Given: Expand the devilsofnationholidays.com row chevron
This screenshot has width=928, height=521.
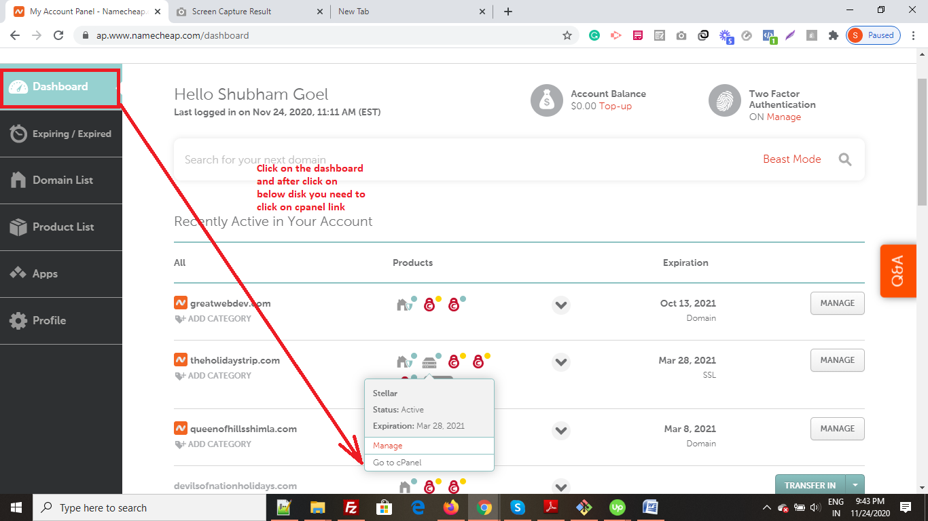Looking at the screenshot, I should pos(560,486).
